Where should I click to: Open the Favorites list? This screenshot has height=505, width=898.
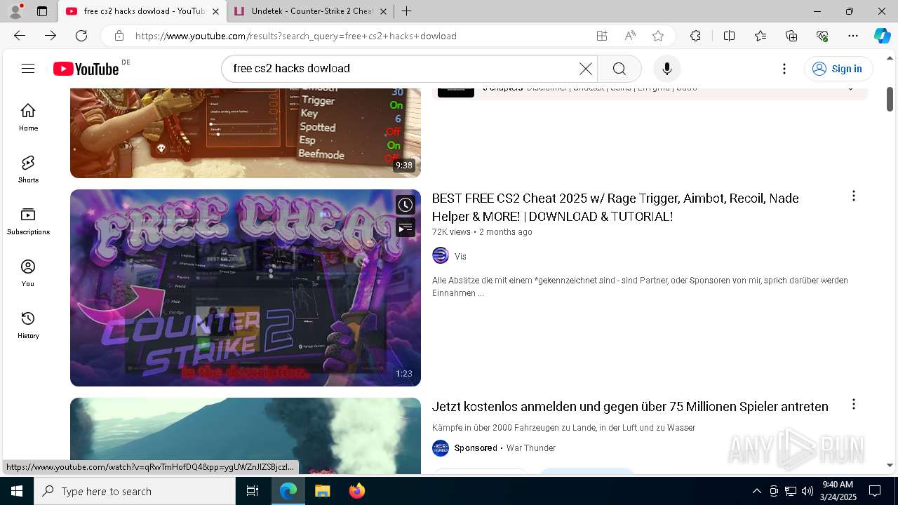click(760, 36)
